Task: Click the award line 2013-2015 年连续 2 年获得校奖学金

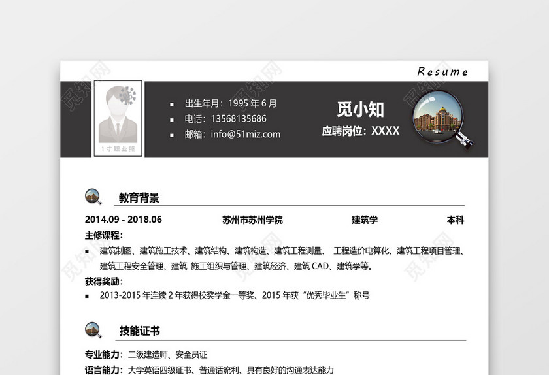Action: [x=235, y=295]
